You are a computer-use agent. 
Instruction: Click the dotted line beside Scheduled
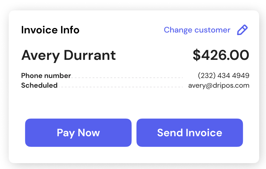pyautogui.click(x=120, y=87)
